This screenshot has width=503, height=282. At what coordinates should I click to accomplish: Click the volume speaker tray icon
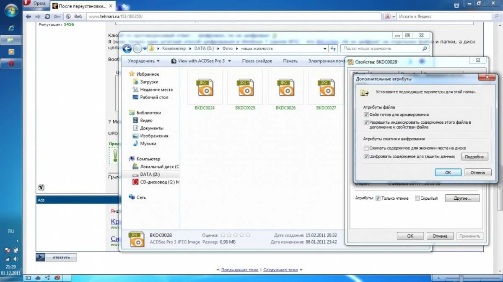[16, 259]
